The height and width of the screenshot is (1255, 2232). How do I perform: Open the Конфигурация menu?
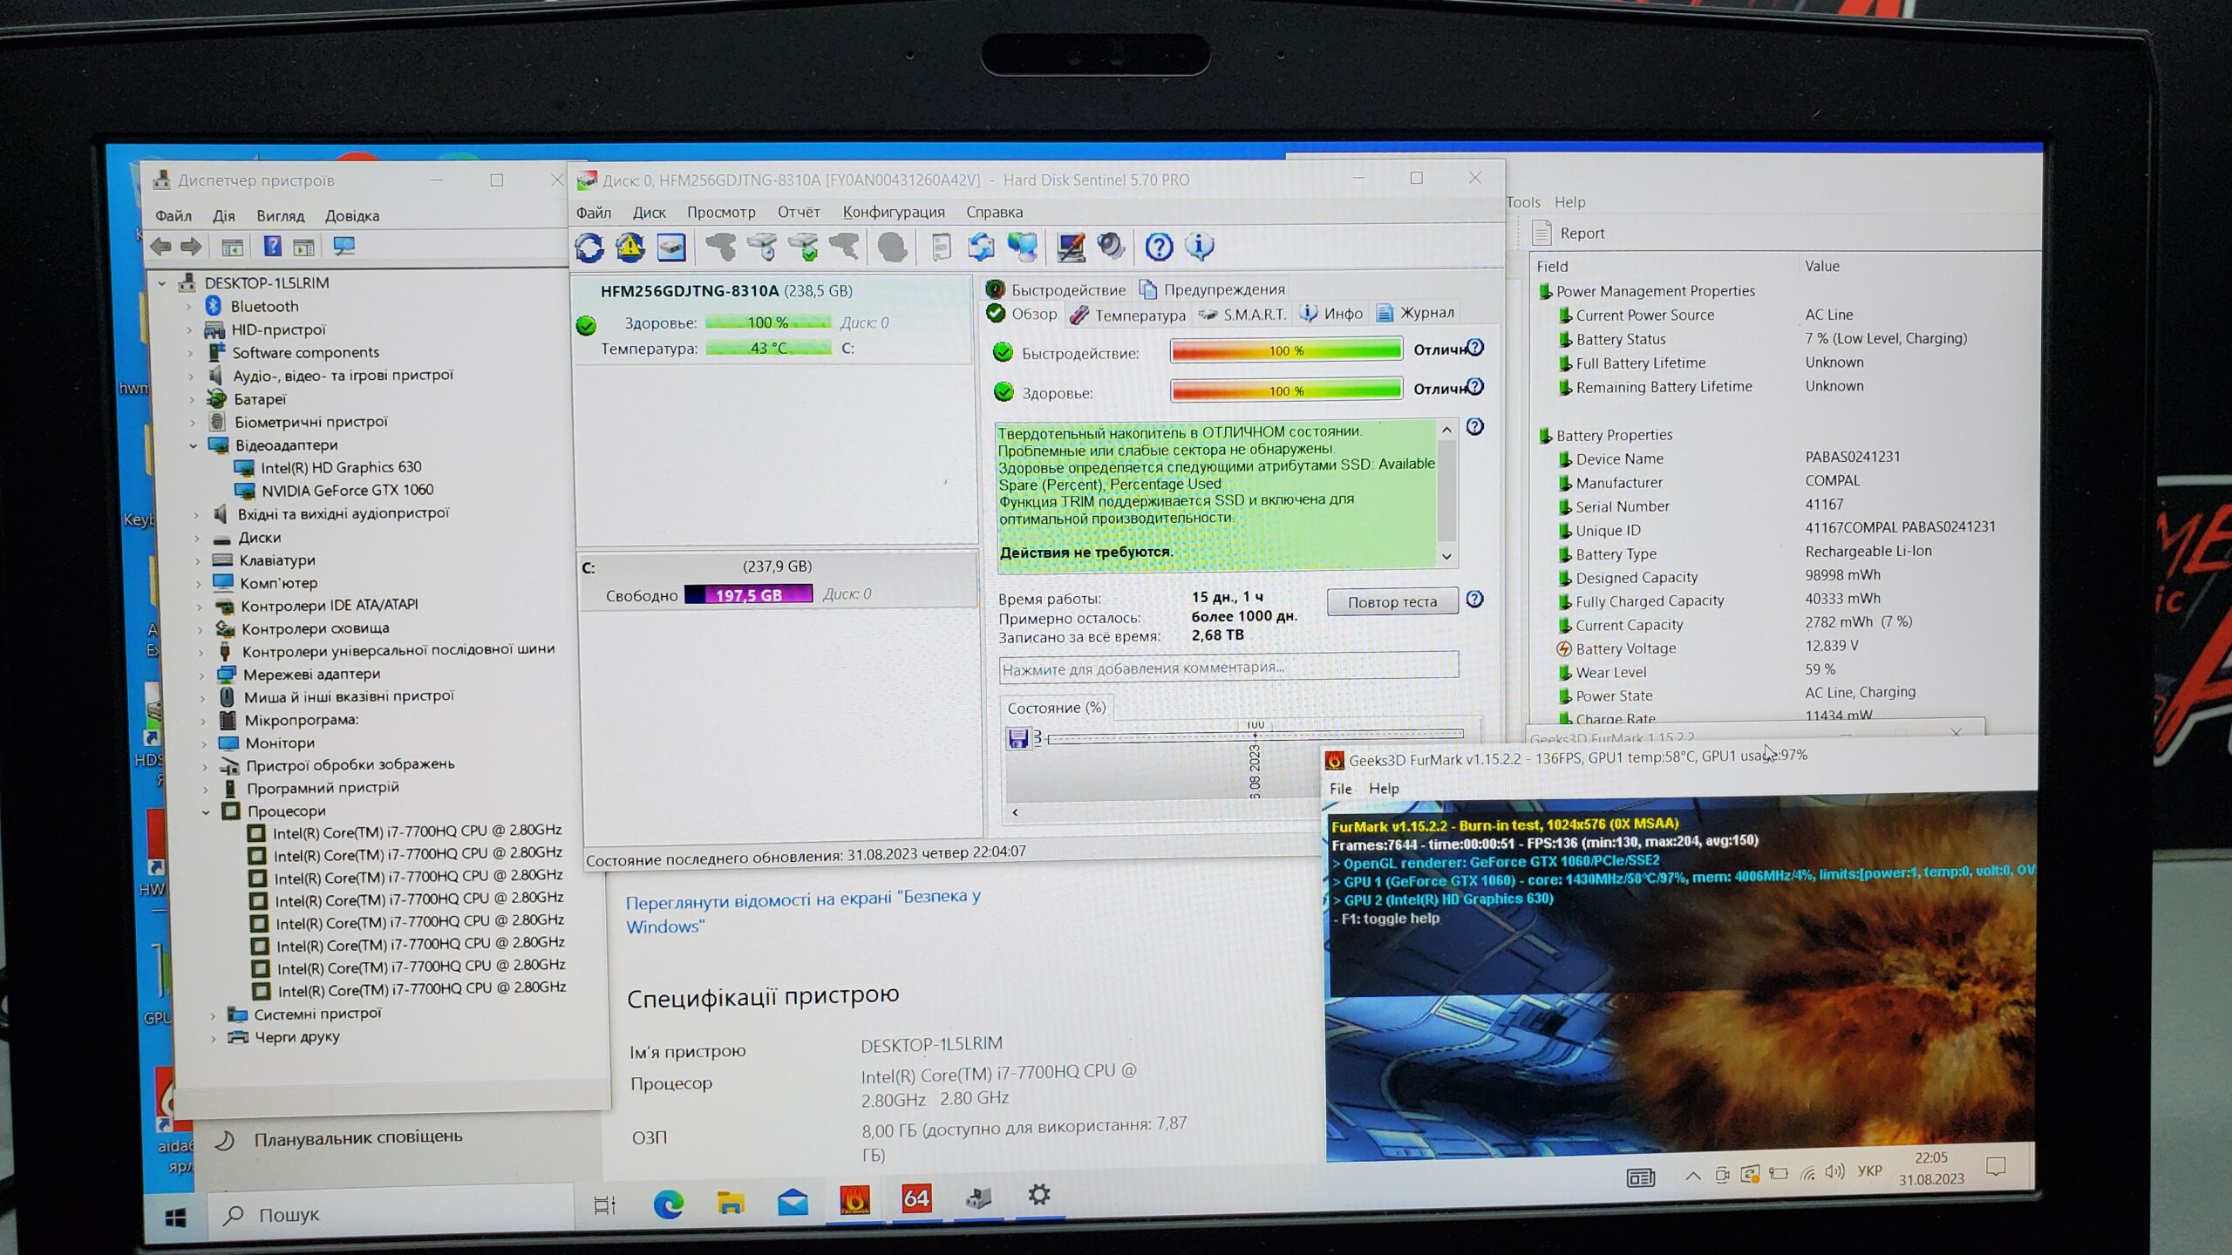pyautogui.click(x=893, y=212)
